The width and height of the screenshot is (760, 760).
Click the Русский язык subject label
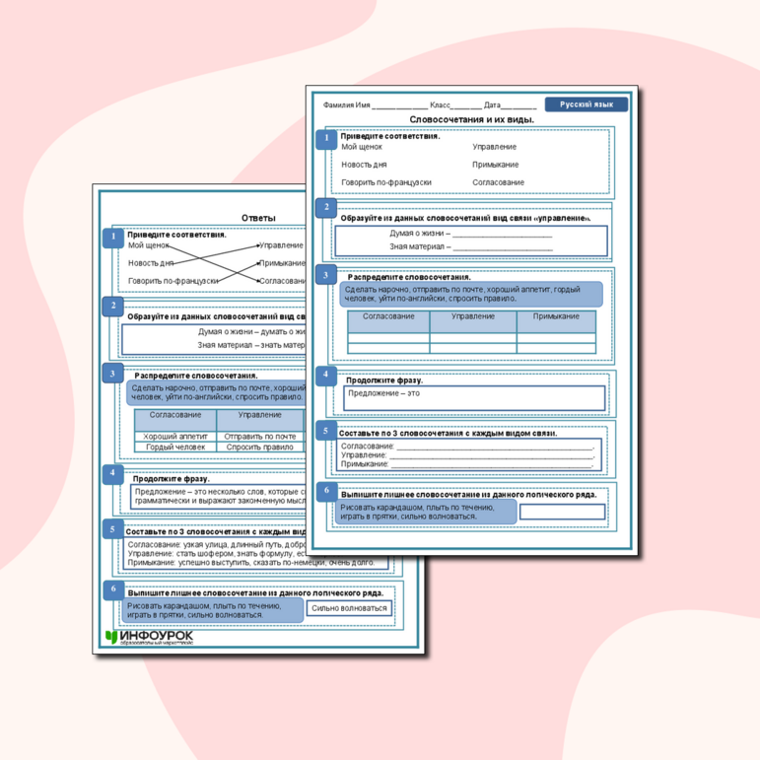[586, 104]
